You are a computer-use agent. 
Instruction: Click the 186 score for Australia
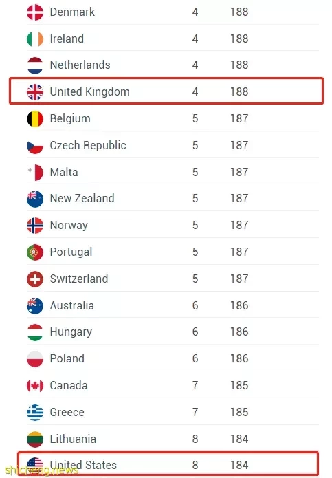pyautogui.click(x=239, y=305)
